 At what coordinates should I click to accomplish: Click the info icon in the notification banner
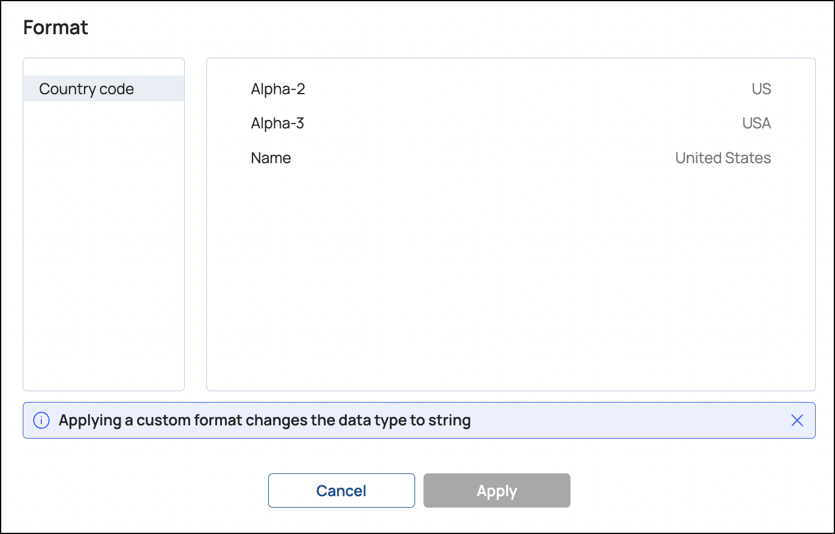41,421
